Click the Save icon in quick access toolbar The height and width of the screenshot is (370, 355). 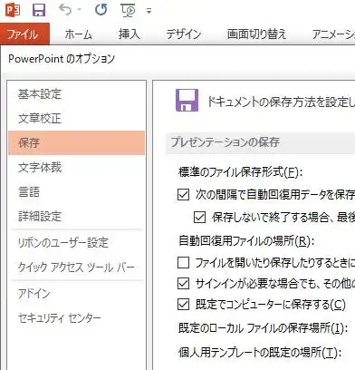pos(39,10)
